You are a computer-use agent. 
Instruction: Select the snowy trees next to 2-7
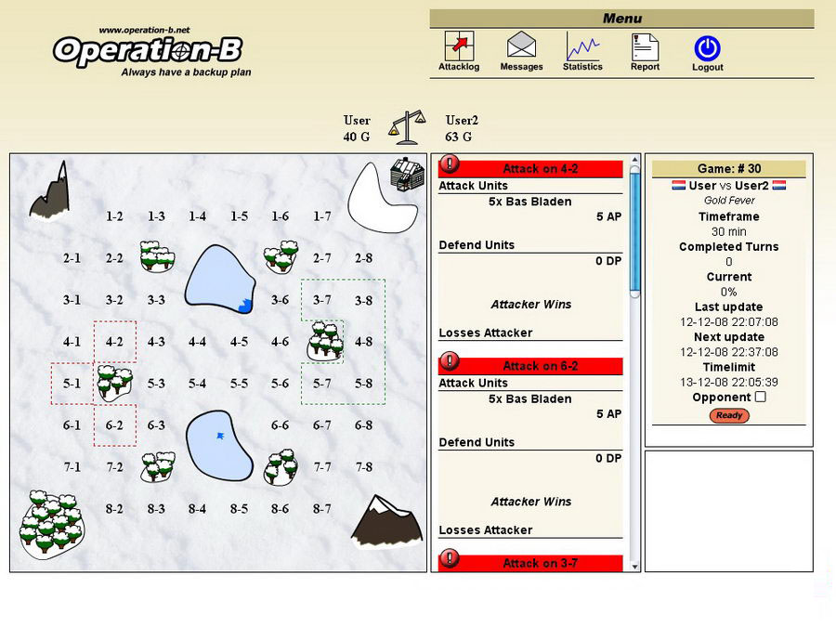tap(281, 256)
